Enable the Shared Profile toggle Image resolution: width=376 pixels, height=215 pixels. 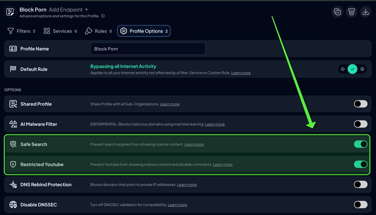(360, 104)
